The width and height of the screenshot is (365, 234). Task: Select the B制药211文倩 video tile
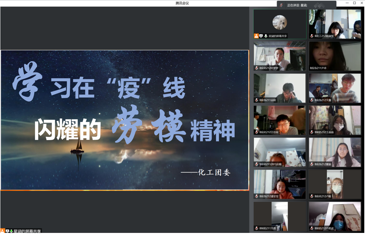(280, 216)
